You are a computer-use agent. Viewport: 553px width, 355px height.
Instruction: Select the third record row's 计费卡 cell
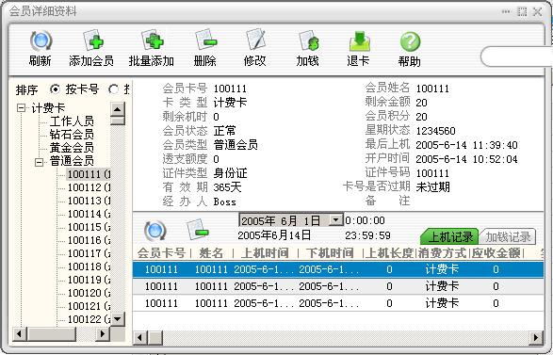tap(442, 303)
